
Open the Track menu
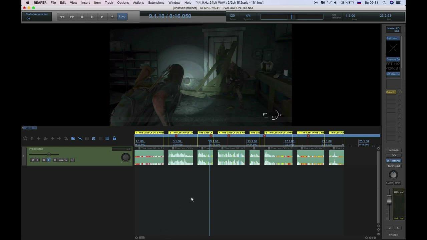(109, 3)
